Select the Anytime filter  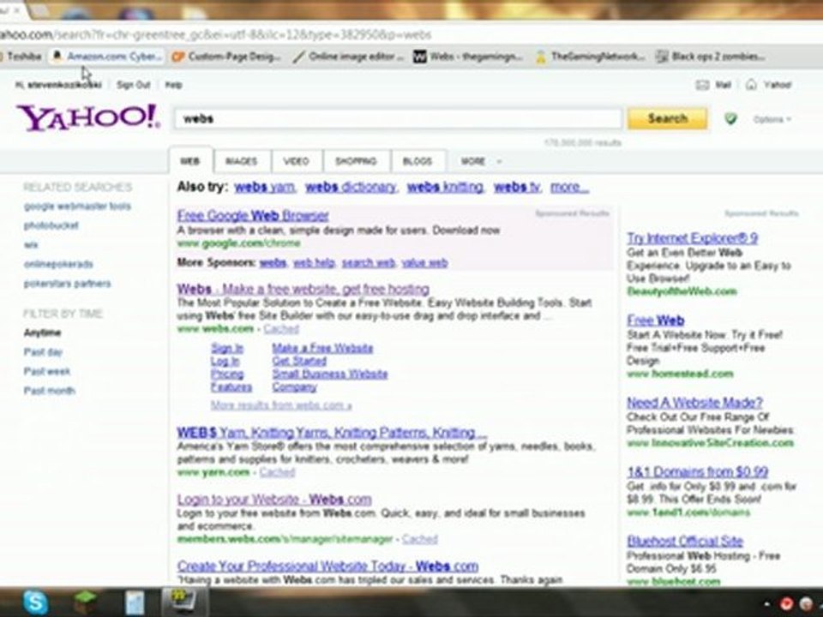tap(43, 332)
